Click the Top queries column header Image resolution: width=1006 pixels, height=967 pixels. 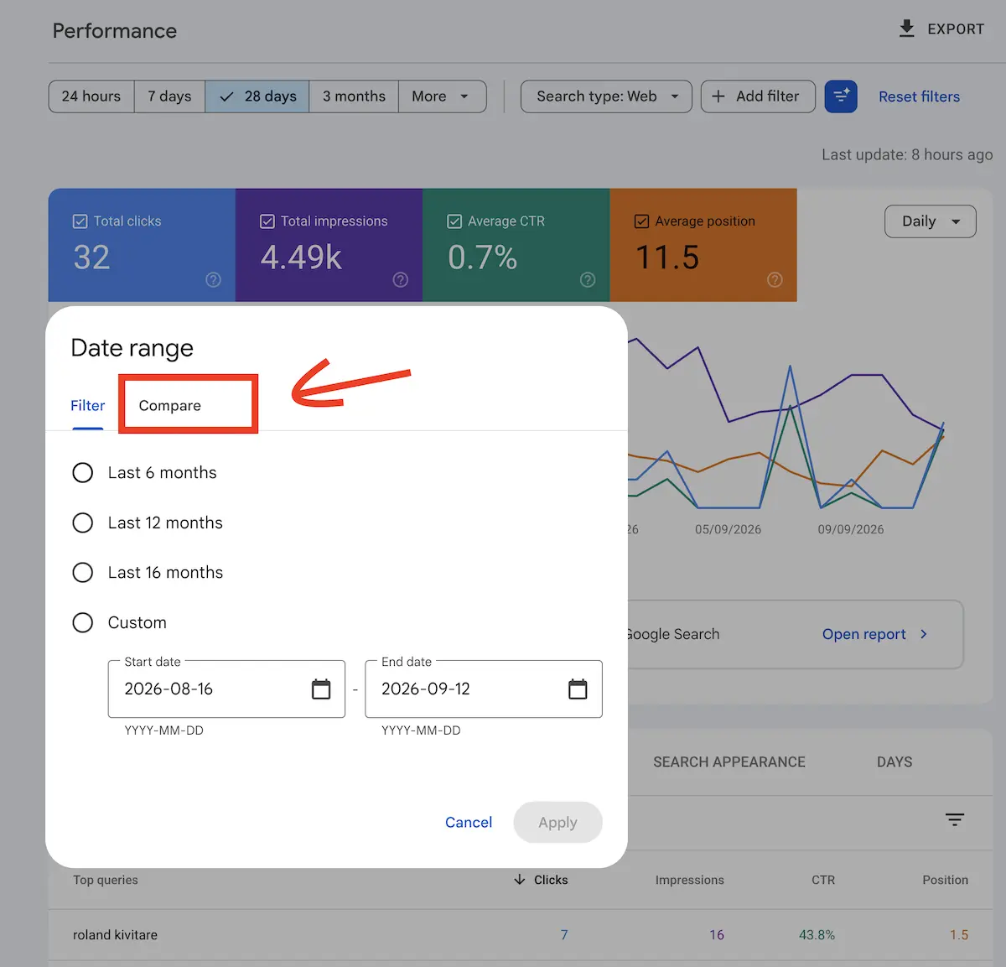click(106, 880)
